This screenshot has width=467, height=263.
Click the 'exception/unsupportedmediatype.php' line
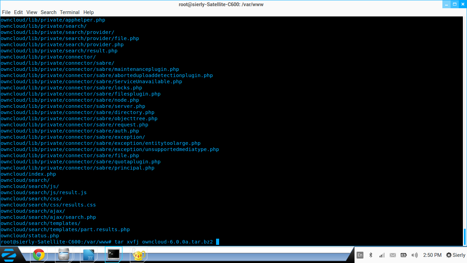click(110, 149)
